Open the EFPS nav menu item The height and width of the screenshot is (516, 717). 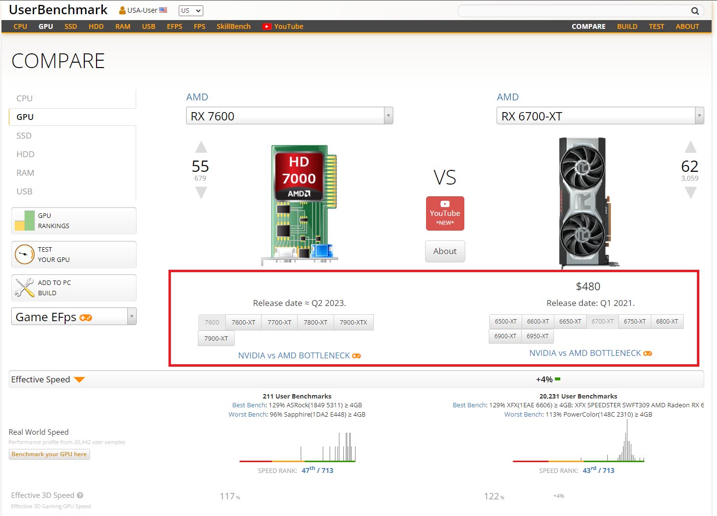click(x=174, y=26)
